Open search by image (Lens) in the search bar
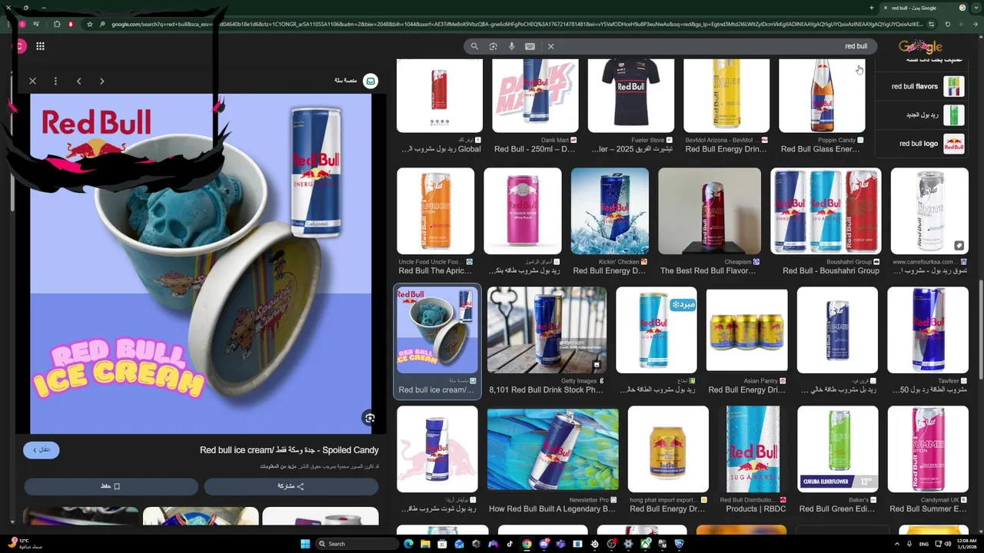The image size is (984, 553). click(493, 46)
